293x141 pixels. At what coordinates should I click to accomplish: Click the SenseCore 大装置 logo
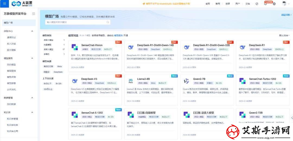22,4
